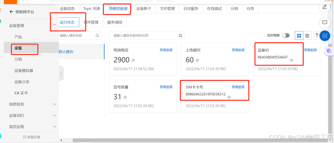View data for 设备ID
The image size is (334, 143).
pyautogui.click(x=310, y=50)
